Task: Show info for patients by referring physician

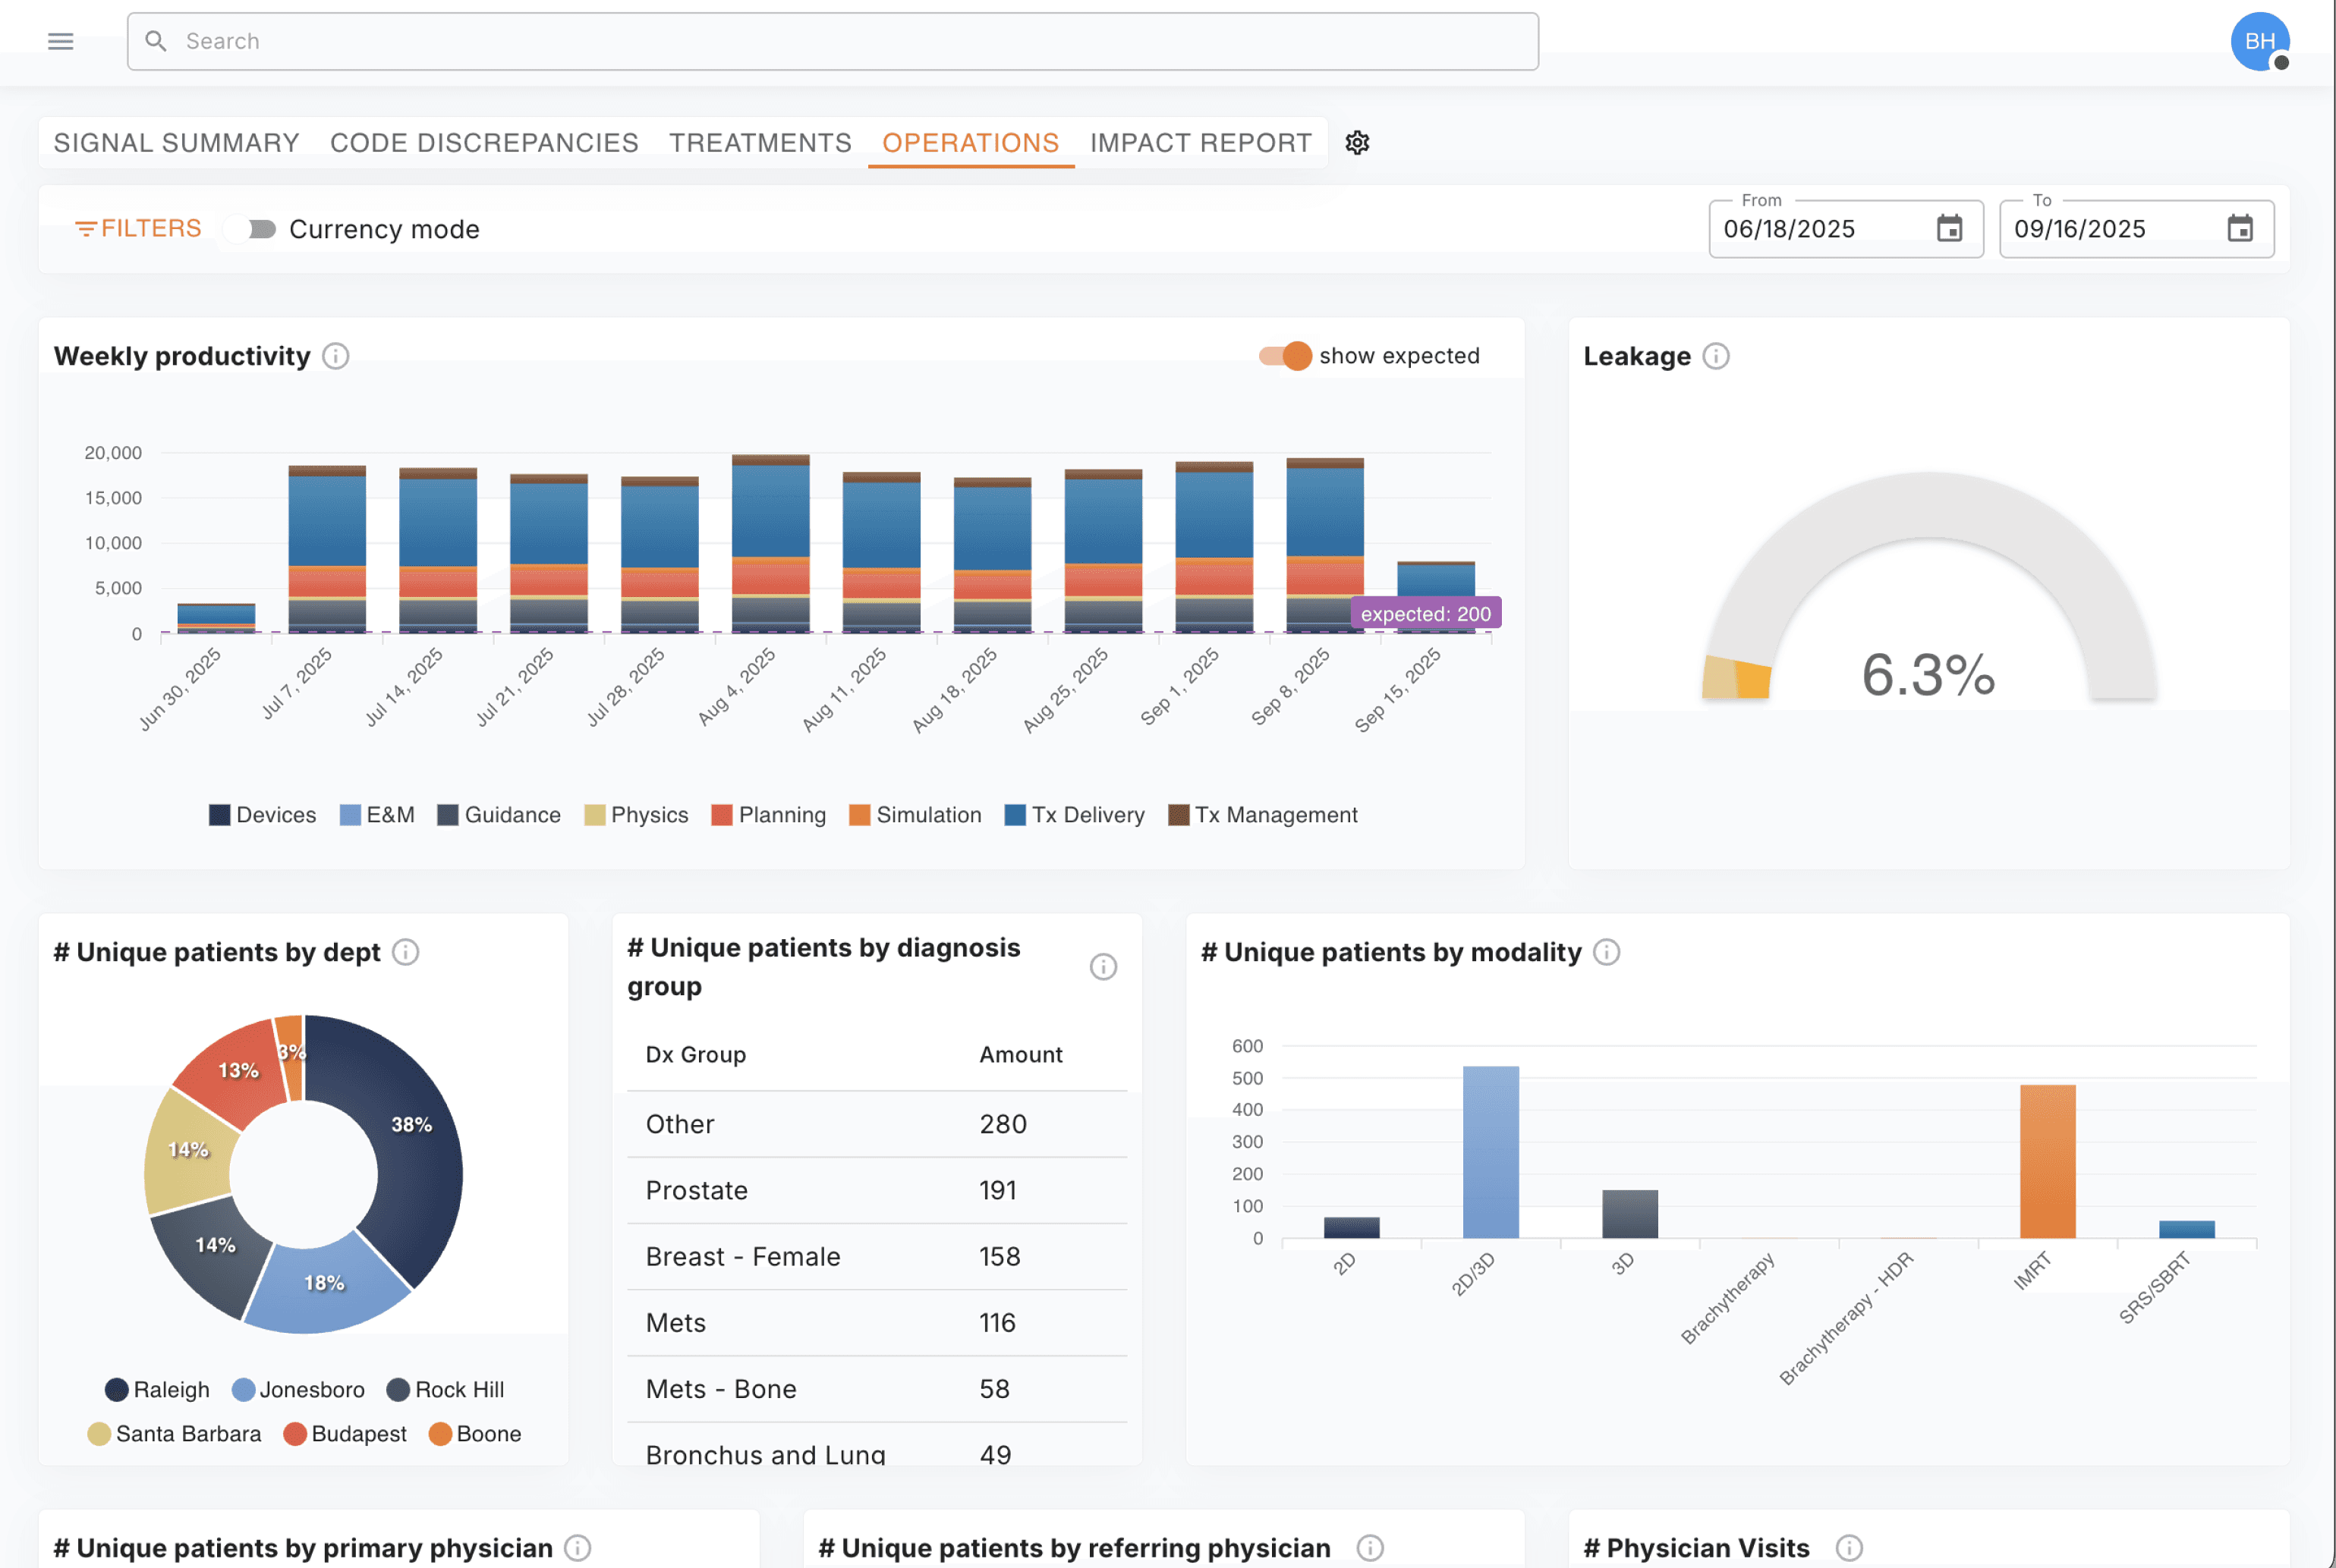Action: 1370,1548
